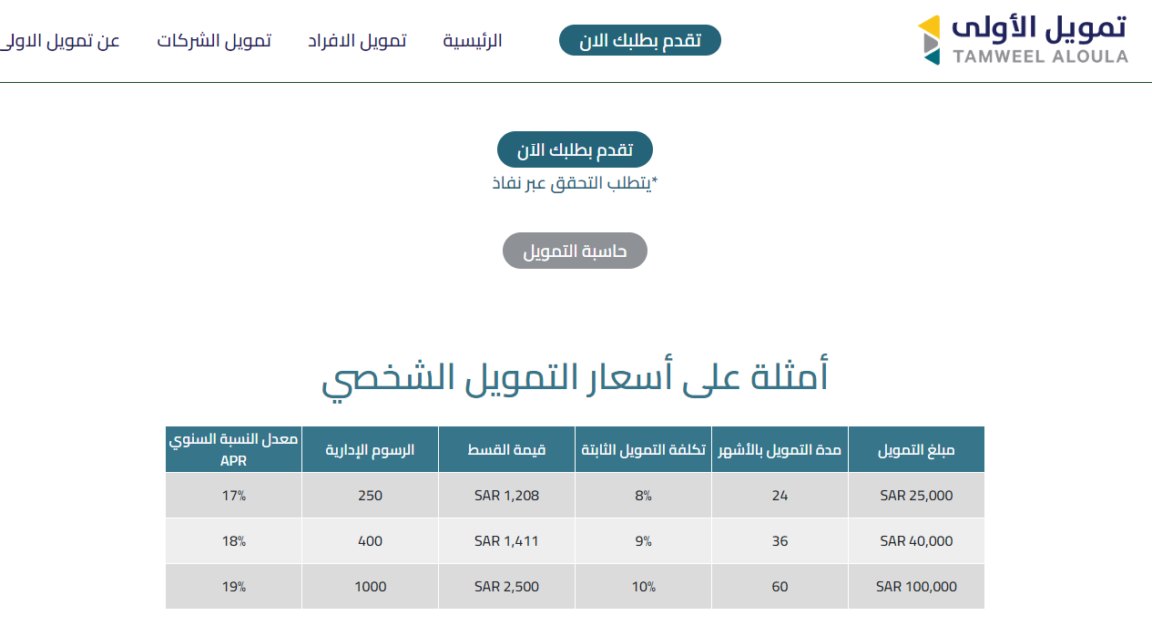Click the Tamweel Aloula logo
The height and width of the screenshot is (626, 1152).
(1023, 40)
